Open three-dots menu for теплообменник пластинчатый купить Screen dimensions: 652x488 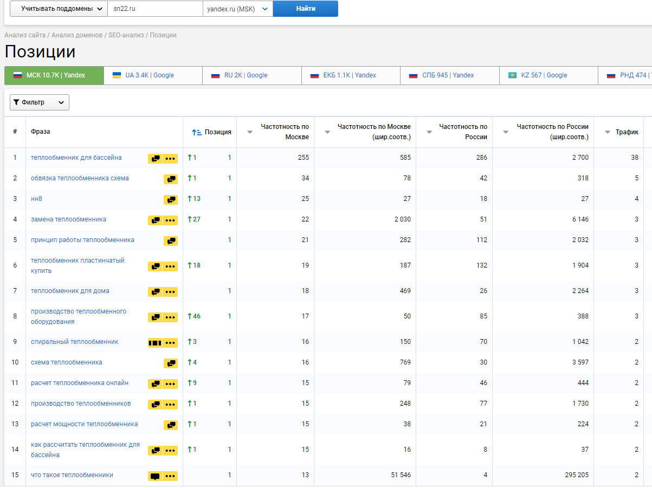click(171, 266)
